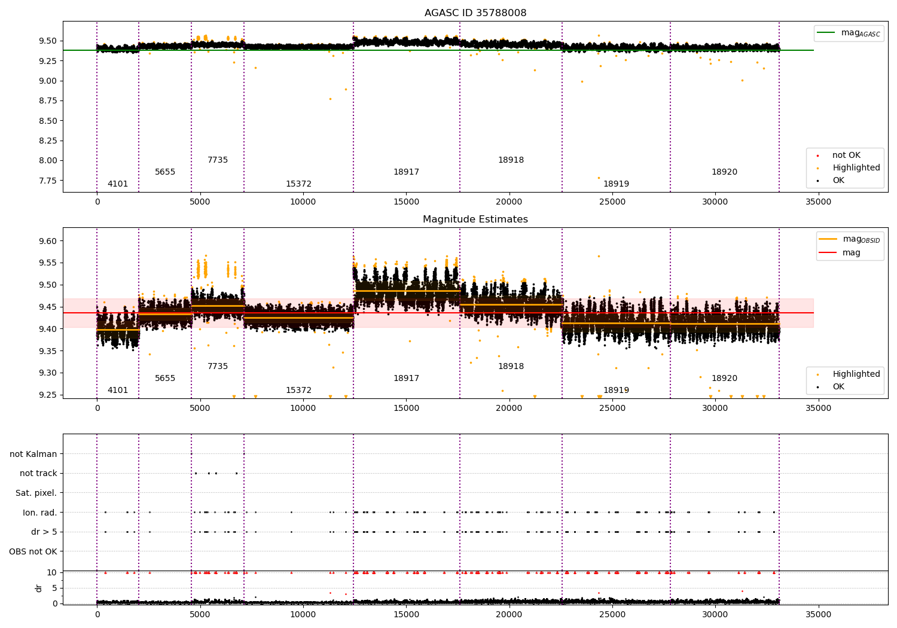Click obsid label 18920 in the top plot
This screenshot has width=897, height=628.
(x=724, y=172)
